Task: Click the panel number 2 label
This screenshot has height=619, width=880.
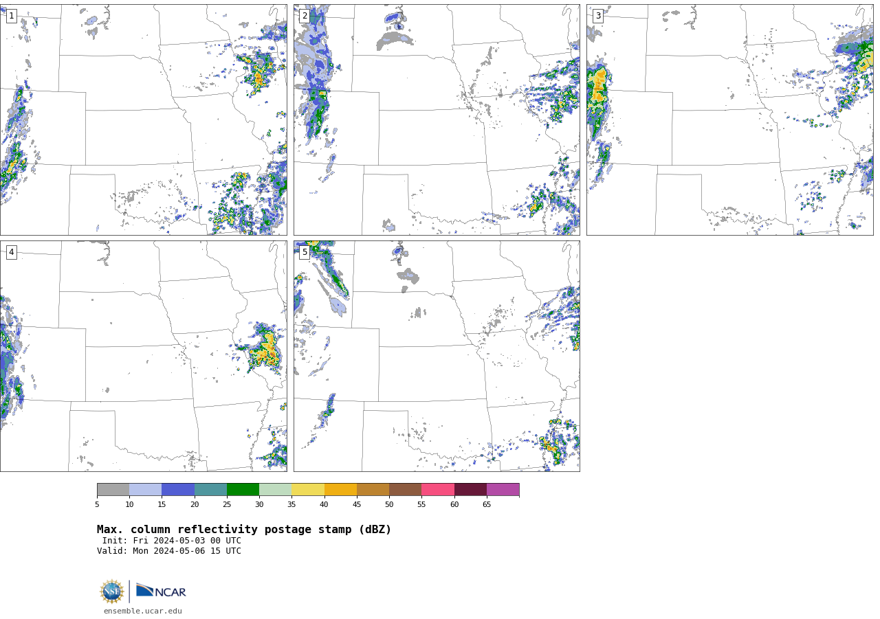Action: (x=305, y=16)
